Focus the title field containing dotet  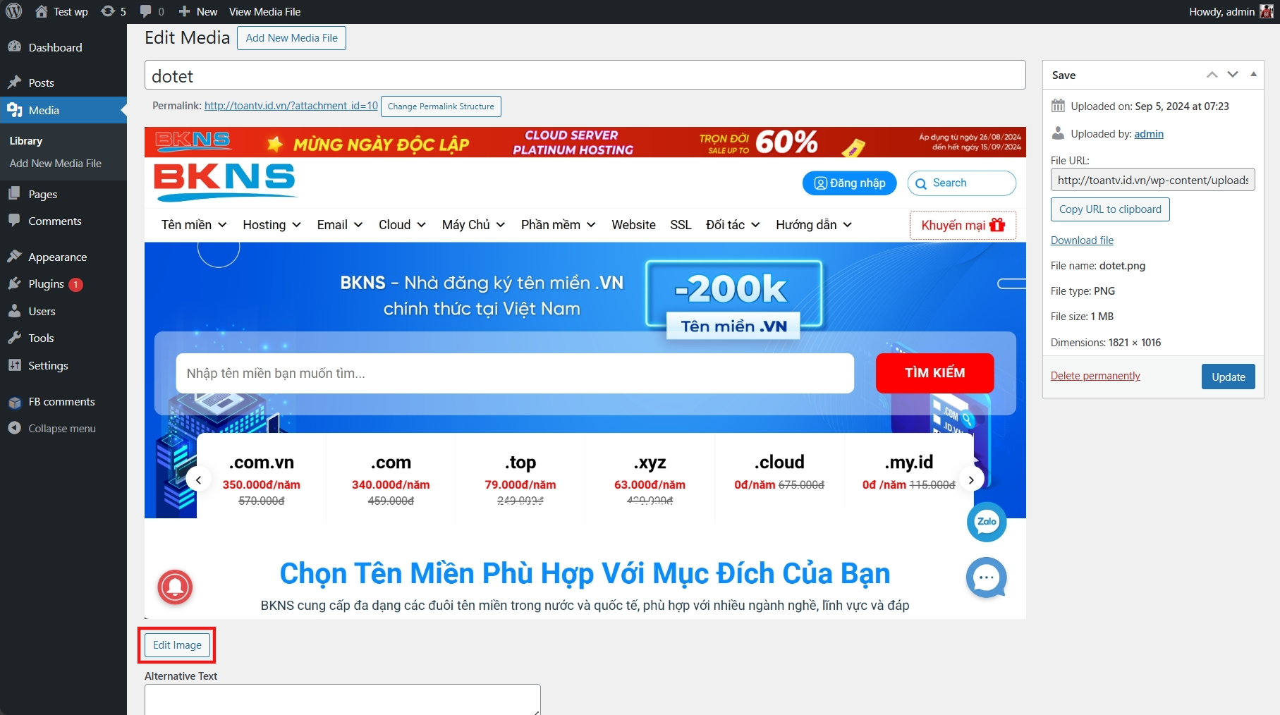tap(585, 75)
